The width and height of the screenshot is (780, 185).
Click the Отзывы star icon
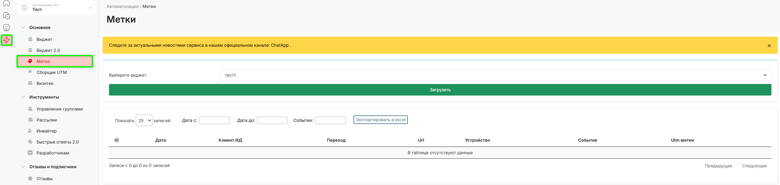(30, 179)
